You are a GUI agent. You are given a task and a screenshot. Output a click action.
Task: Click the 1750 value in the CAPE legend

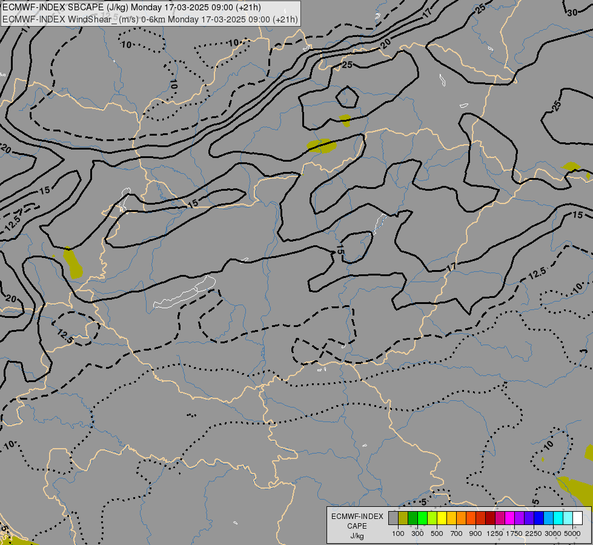click(x=514, y=533)
